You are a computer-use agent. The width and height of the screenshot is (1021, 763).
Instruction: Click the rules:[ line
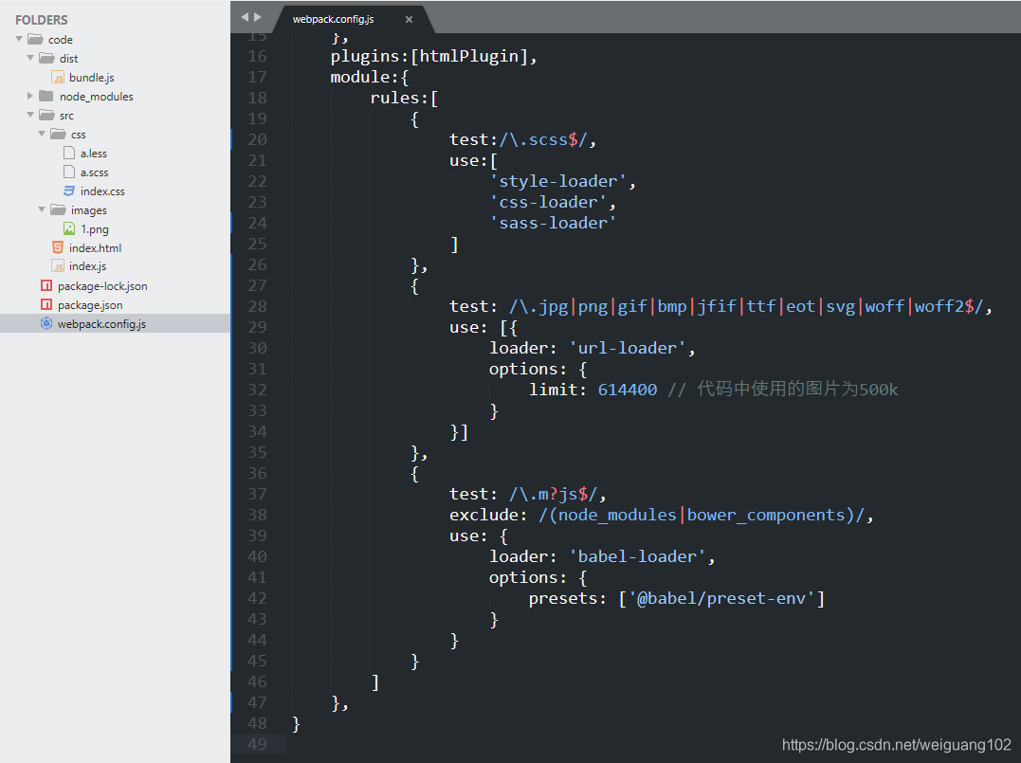[x=405, y=99]
